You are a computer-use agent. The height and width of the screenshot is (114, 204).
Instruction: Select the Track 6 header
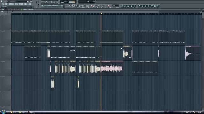tap(6, 98)
